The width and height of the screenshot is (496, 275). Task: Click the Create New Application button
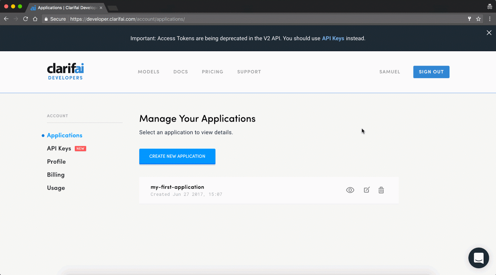(177, 156)
